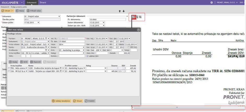
Task: Click the Nazaj button
Action: click(20, 11)
